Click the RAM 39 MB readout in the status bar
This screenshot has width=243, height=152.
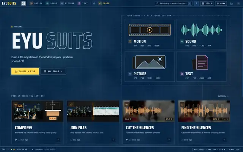(21, 149)
